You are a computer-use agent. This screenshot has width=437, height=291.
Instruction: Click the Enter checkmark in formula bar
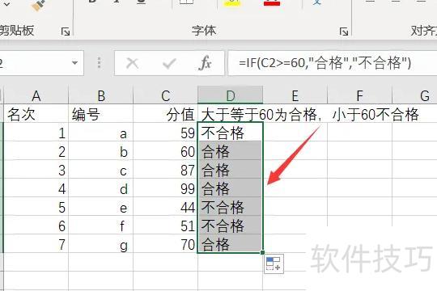[x=169, y=64]
